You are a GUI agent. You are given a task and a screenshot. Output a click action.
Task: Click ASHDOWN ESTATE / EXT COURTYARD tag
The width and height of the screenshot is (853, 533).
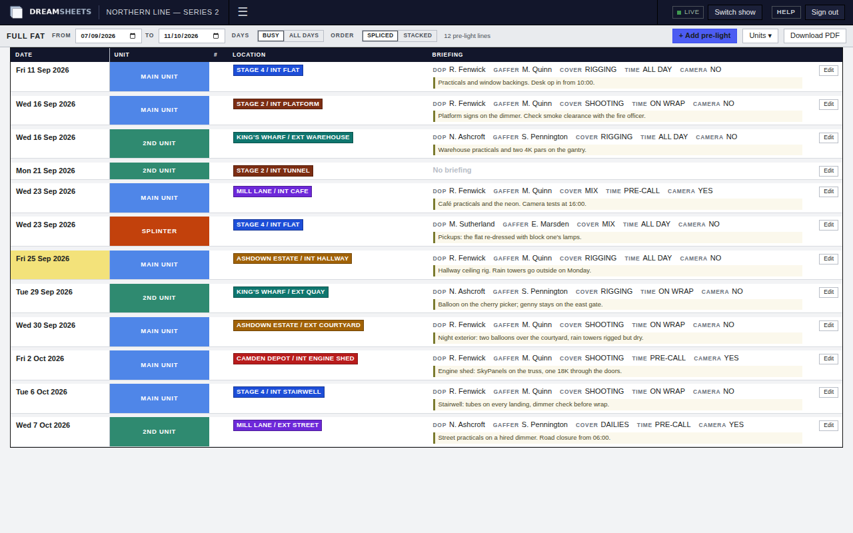(x=299, y=325)
